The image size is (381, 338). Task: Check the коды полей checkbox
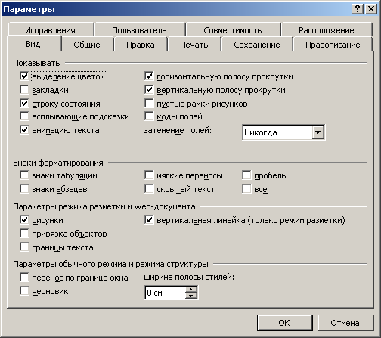[149, 116]
